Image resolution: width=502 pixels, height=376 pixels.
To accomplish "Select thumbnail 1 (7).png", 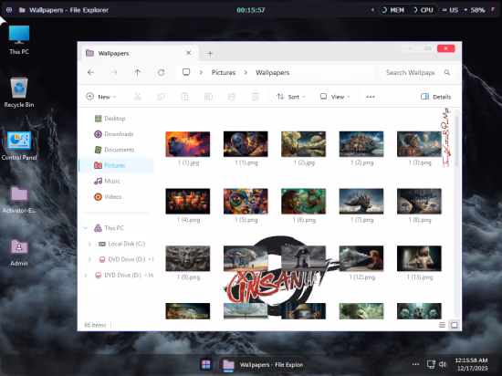I will pos(361,205).
